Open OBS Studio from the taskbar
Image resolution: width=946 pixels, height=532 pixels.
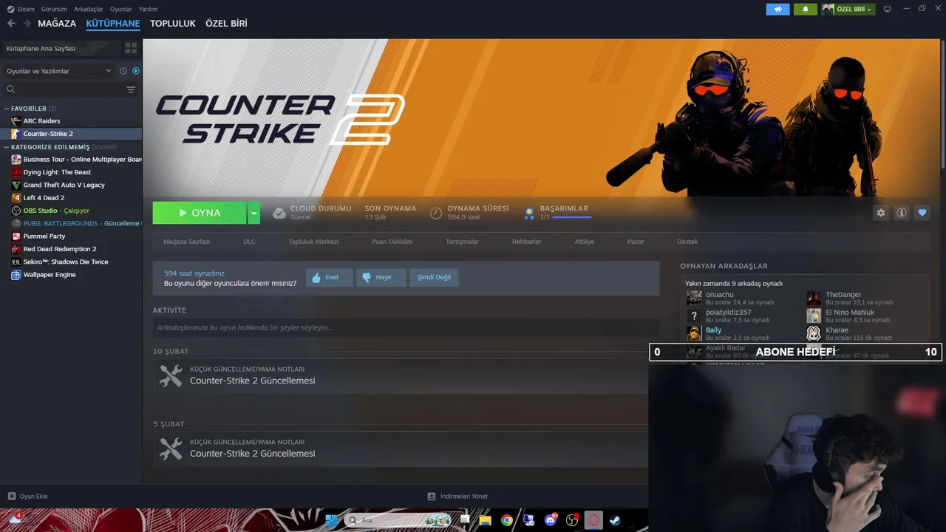point(572,520)
